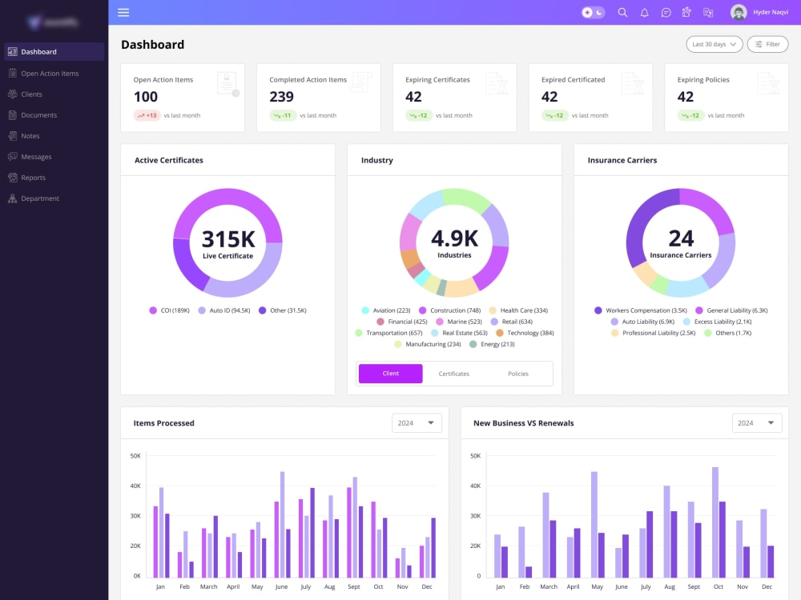The width and height of the screenshot is (801, 600).
Task: Open the Hyder Naqvi user name menu
Action: pyautogui.click(x=771, y=12)
